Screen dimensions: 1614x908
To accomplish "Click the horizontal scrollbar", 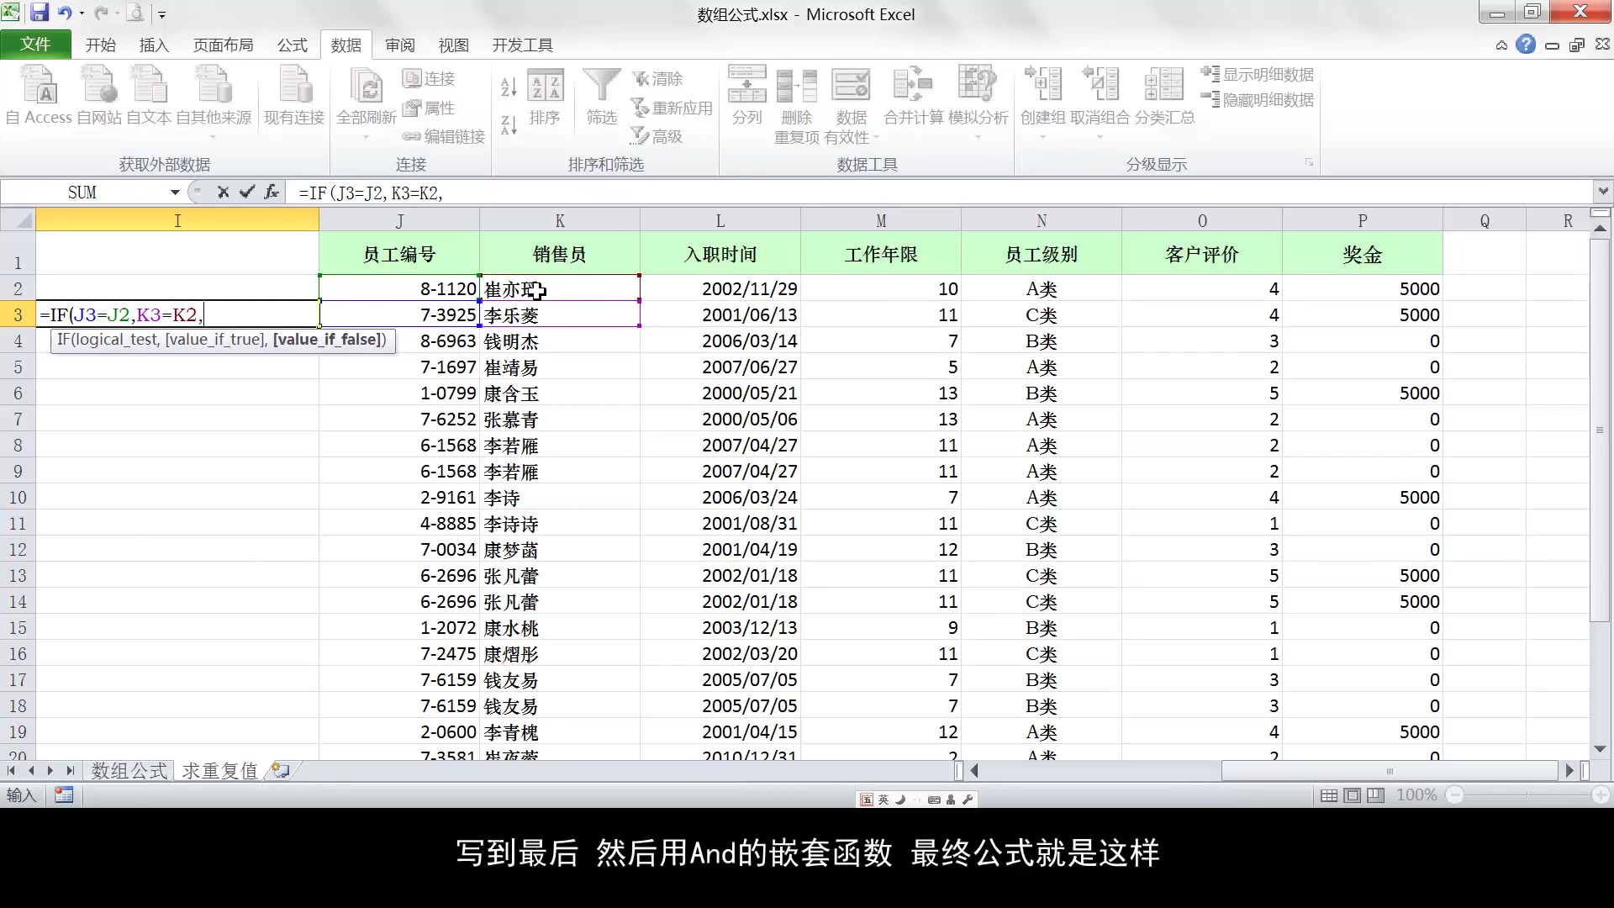I will [x=1387, y=770].
